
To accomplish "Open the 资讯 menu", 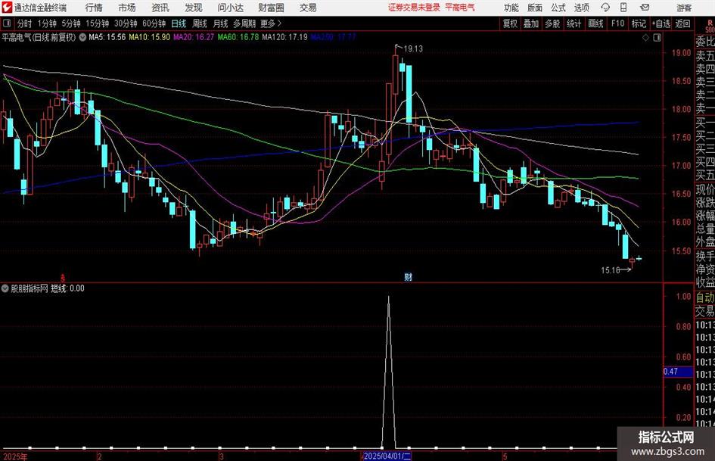I will tap(160, 8).
